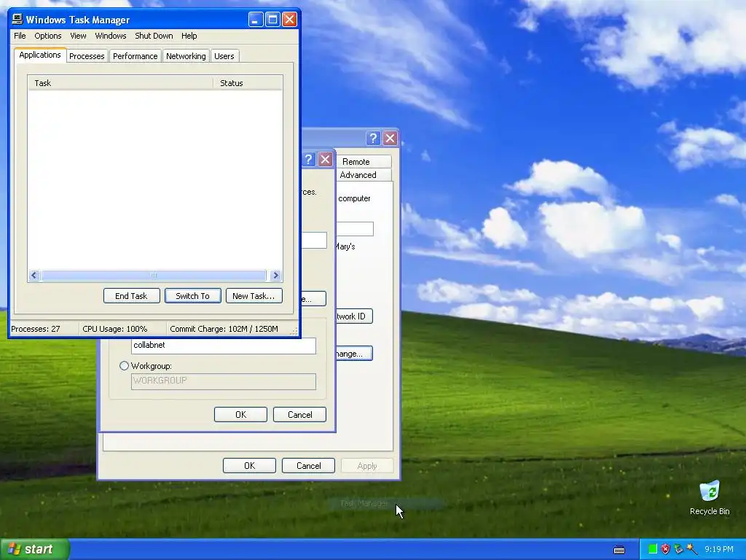Screen dimensions: 746x560
Task: Click the disabled WORKGROUP text field
Action: [223, 381]
